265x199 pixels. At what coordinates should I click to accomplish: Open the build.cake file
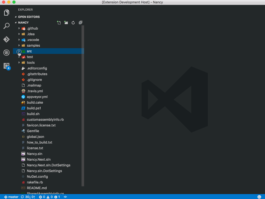pos(48,102)
